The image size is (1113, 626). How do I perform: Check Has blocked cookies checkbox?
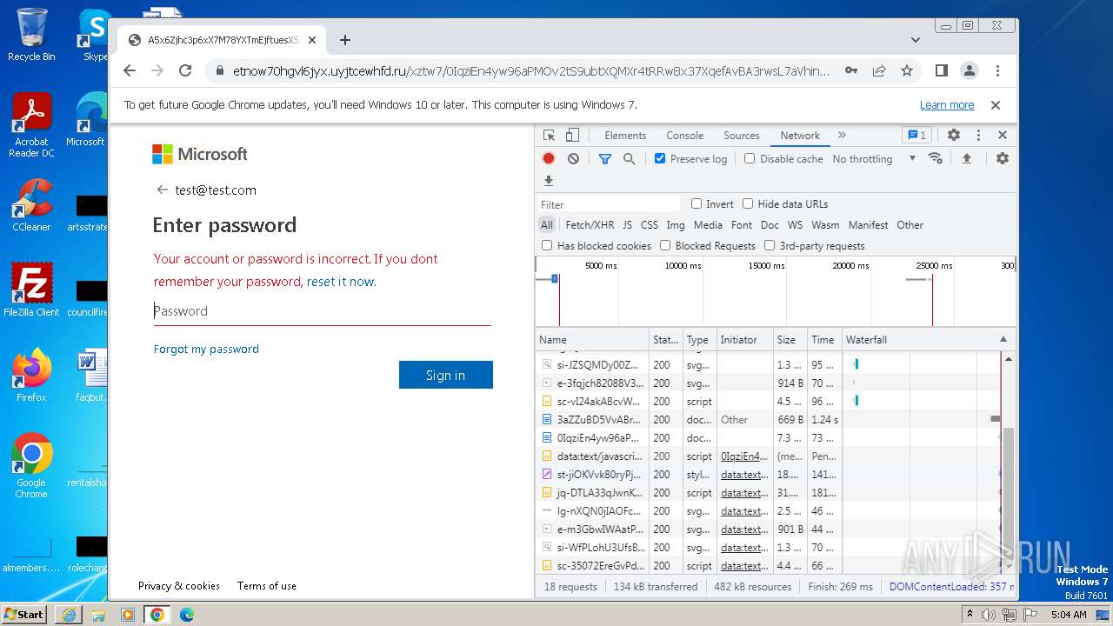(547, 246)
